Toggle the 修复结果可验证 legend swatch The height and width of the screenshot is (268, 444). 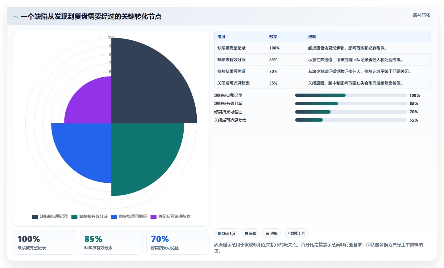[x=114, y=217]
